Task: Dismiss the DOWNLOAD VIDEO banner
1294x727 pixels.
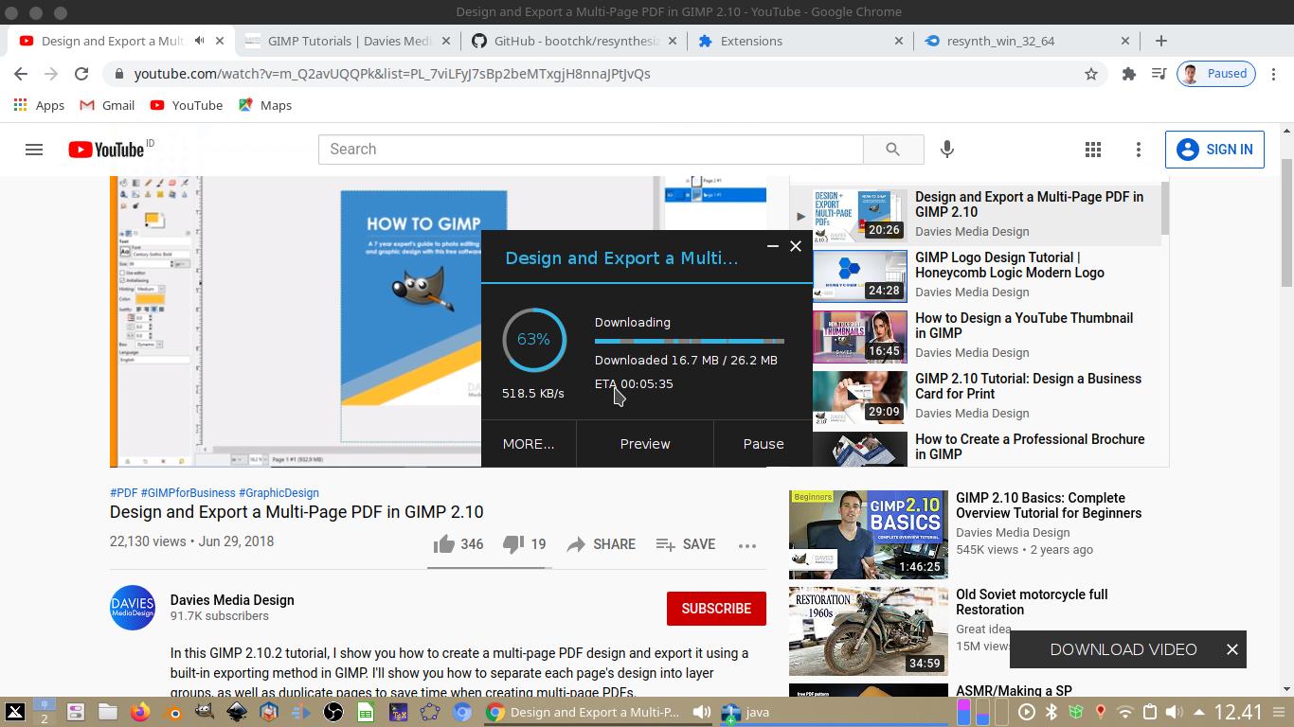Action: click(x=1231, y=649)
